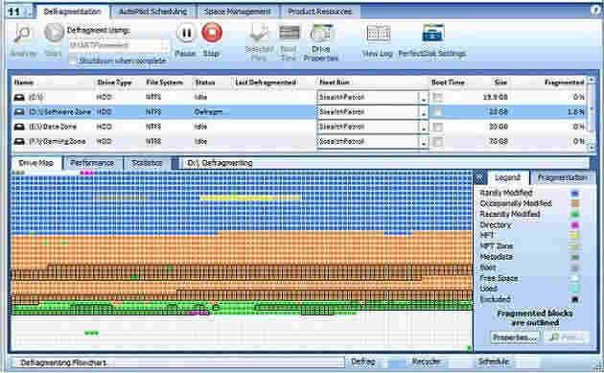Sort by Last Defragmented column header

click(x=266, y=82)
